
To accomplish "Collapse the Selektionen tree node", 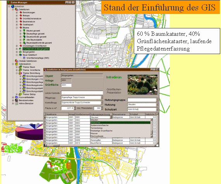I will click(13, 9).
